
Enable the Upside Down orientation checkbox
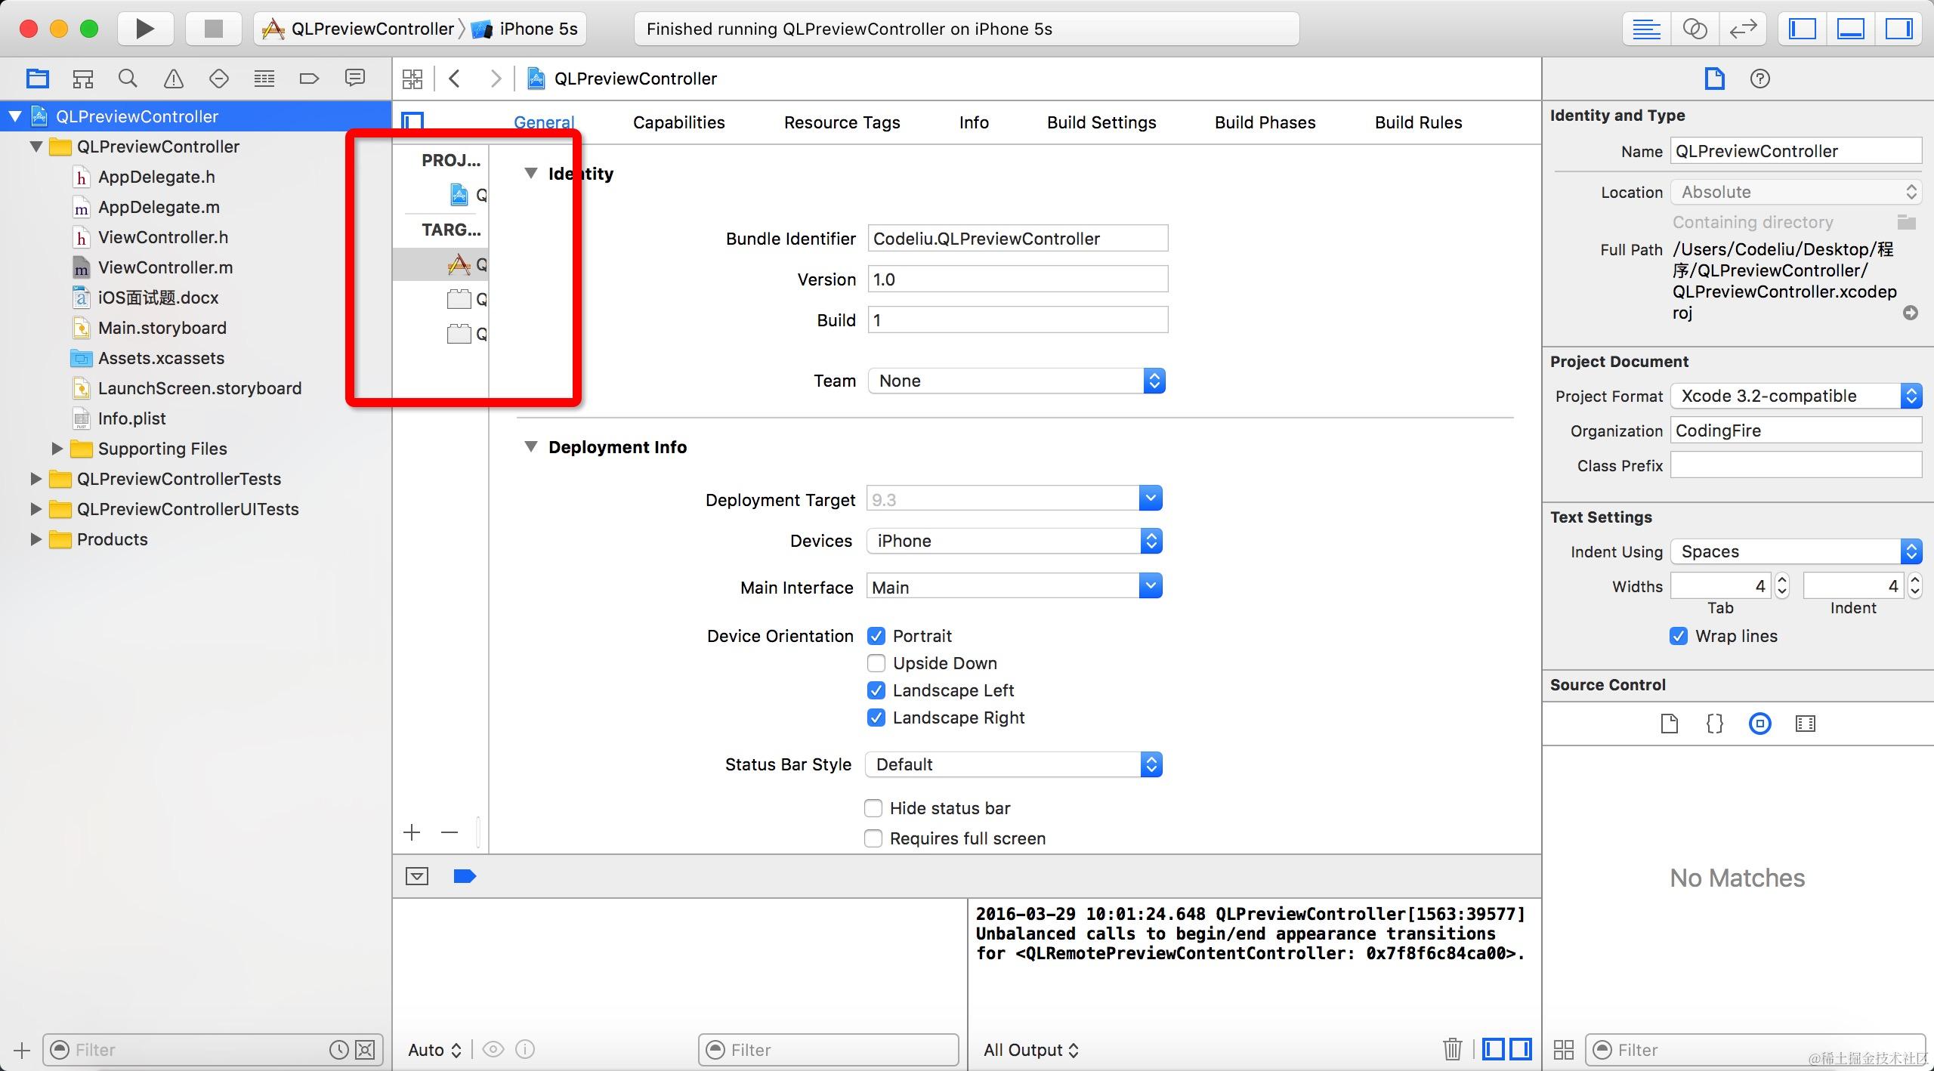[876, 663]
